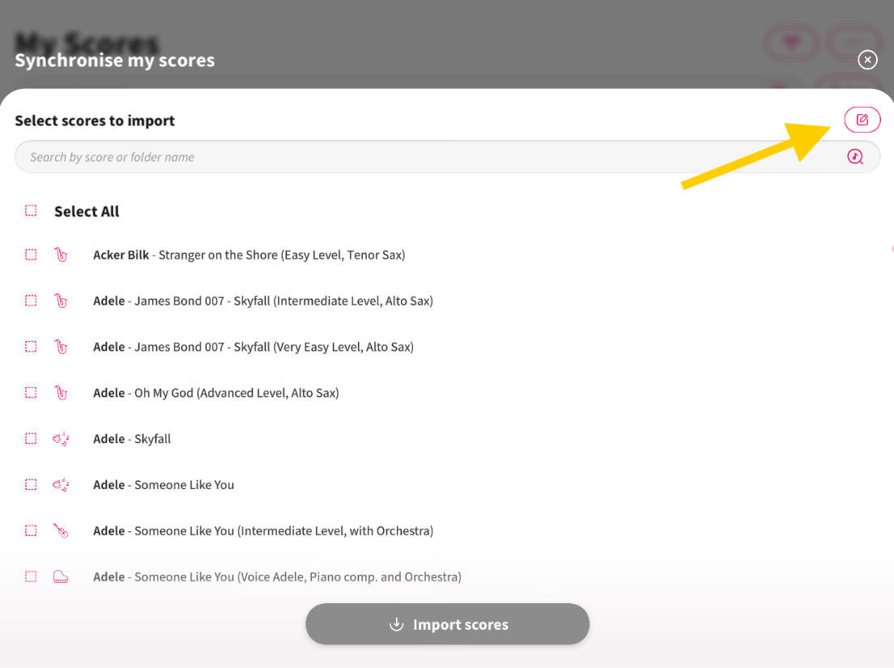Image resolution: width=894 pixels, height=668 pixels.
Task: Click the vocal icon beside Adele - Skyfall
Action: tap(61, 438)
